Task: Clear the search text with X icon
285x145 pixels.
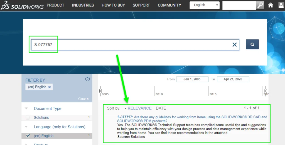Action: pyautogui.click(x=234, y=45)
